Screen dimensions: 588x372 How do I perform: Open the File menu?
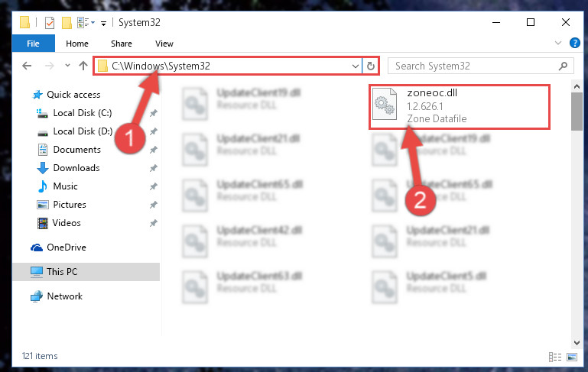tap(34, 44)
